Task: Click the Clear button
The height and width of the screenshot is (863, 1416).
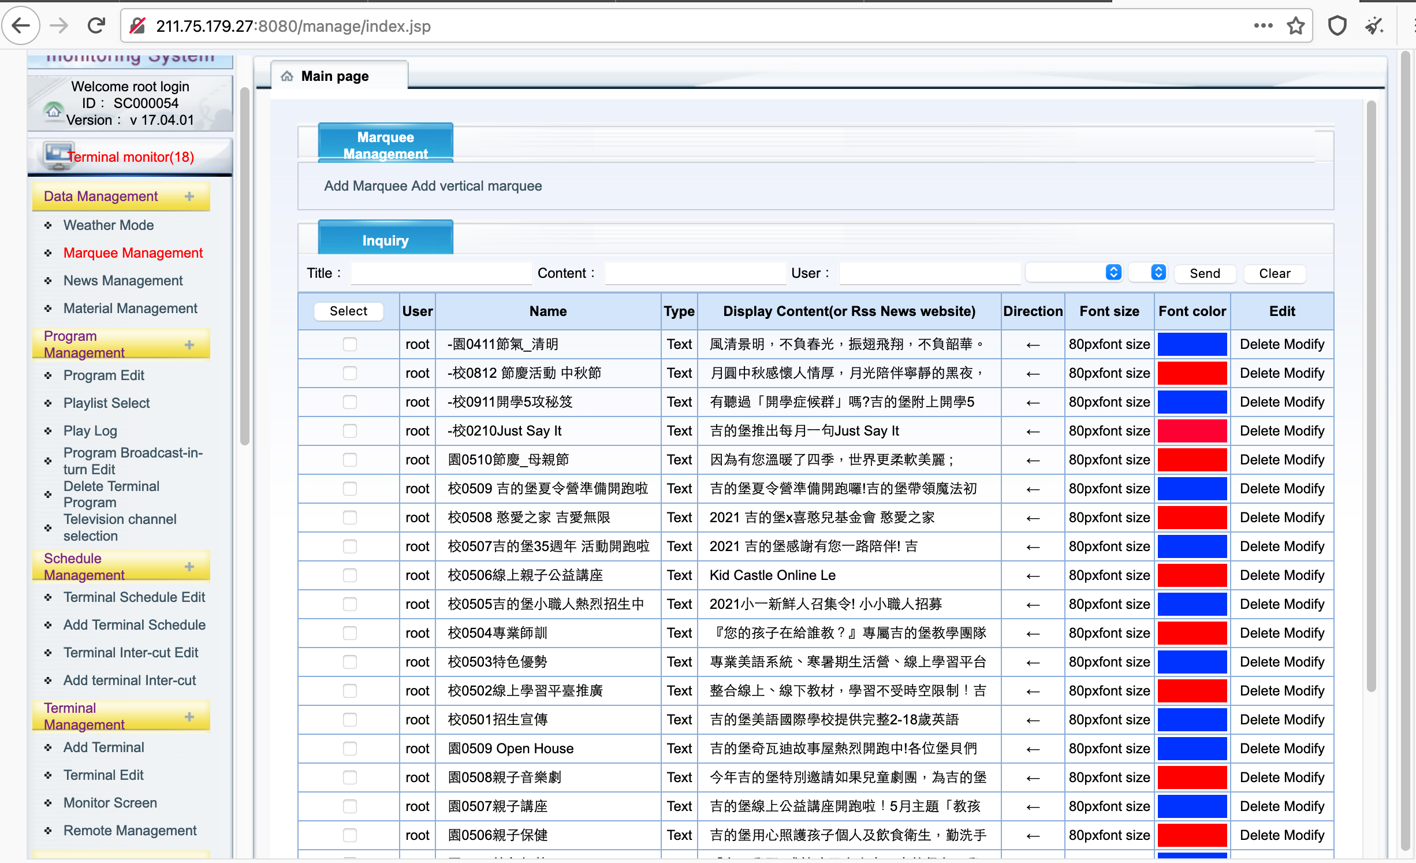Action: pyautogui.click(x=1275, y=273)
